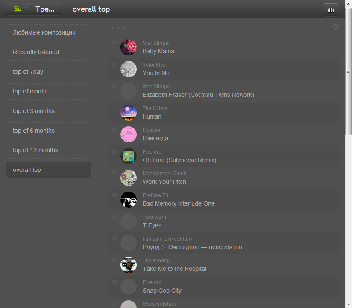Switch to top of 12 months
The image size is (352, 308).
[x=49, y=150]
